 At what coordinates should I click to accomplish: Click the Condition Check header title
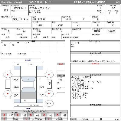click(11, 2)
